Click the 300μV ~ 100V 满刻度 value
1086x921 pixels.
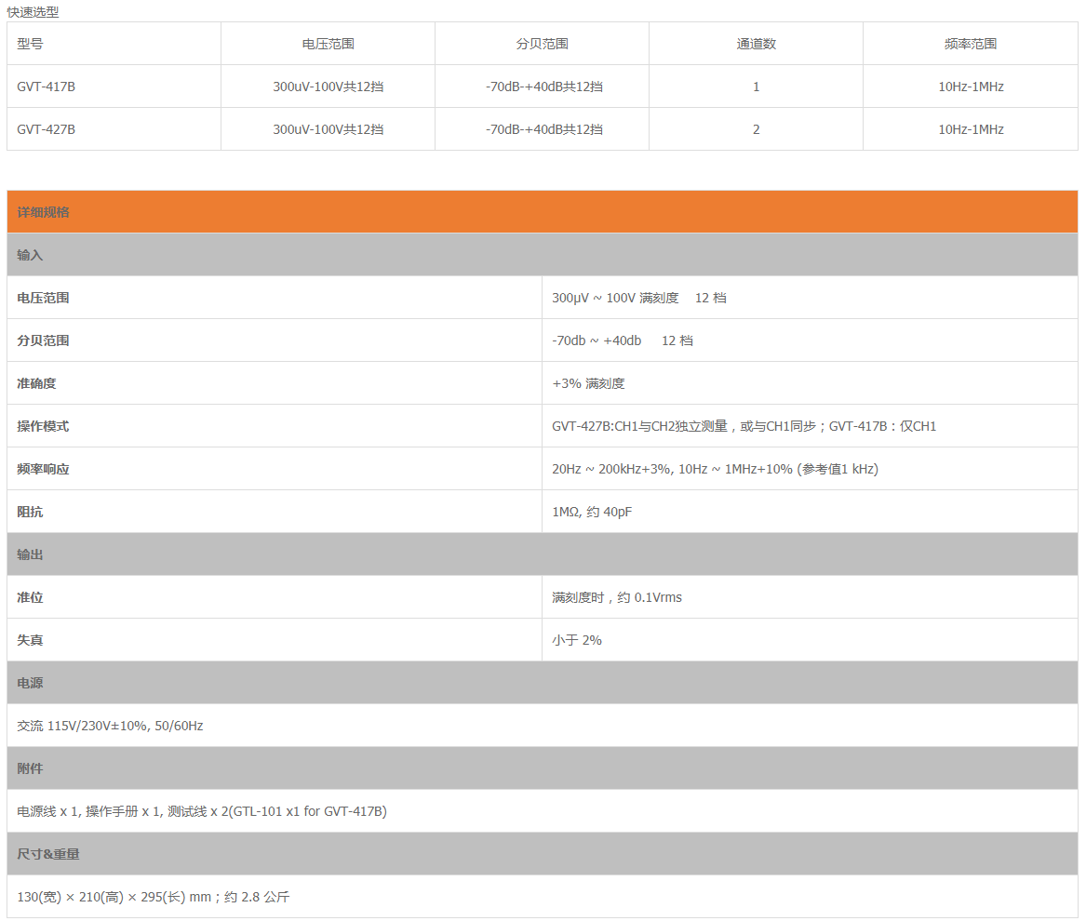point(638,298)
